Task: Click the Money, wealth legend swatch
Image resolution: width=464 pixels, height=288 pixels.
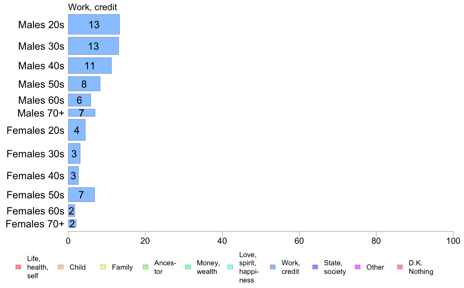Action: (188, 267)
